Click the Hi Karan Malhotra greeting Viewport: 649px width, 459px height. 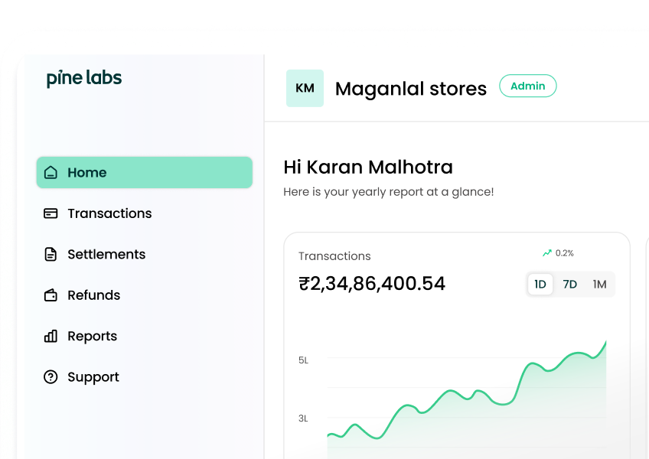click(x=368, y=168)
